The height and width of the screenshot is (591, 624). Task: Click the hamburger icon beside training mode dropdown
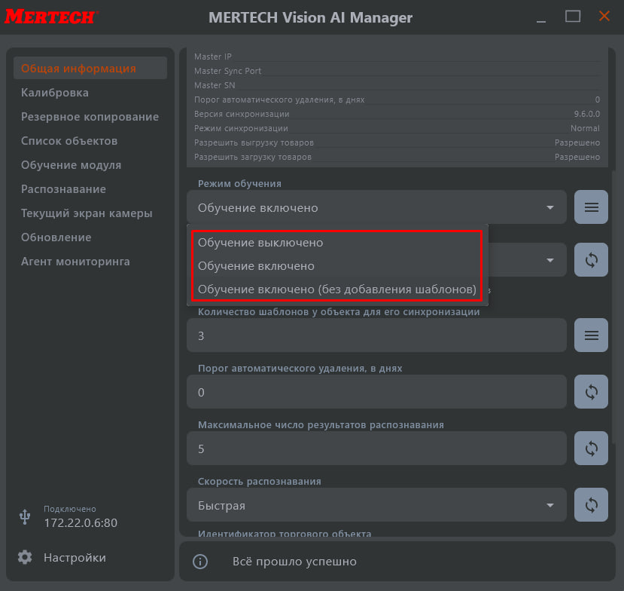[591, 207]
